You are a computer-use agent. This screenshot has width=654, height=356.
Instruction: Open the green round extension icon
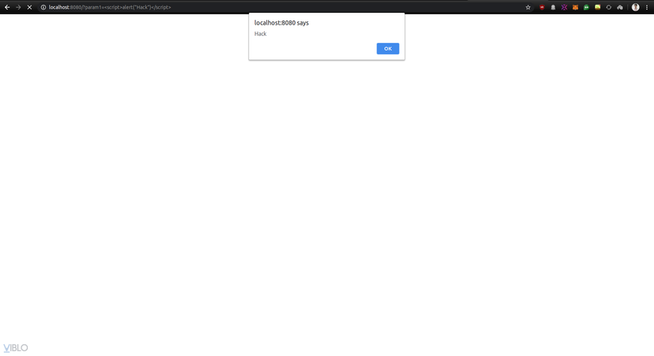click(587, 7)
